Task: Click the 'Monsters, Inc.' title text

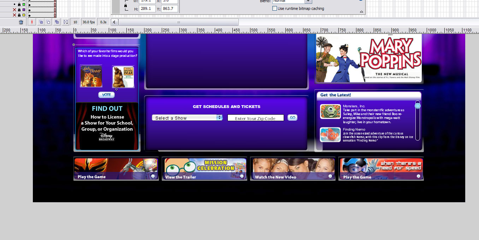Action: pos(354,106)
